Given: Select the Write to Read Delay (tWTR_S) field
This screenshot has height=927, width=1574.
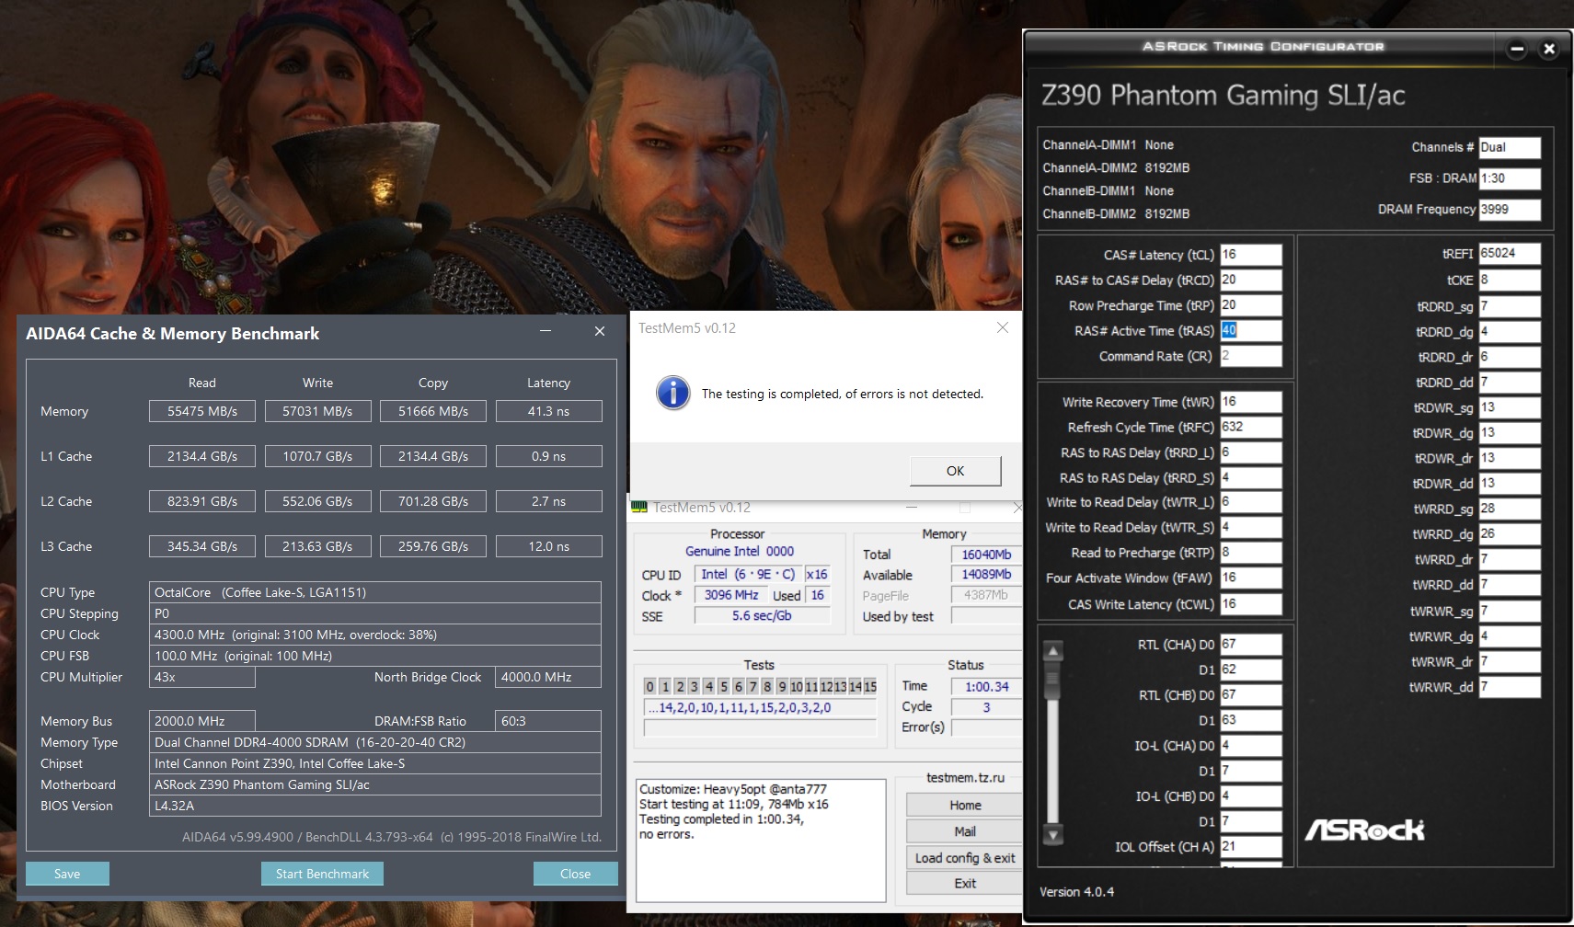Looking at the screenshot, I should pyautogui.click(x=1250, y=527).
